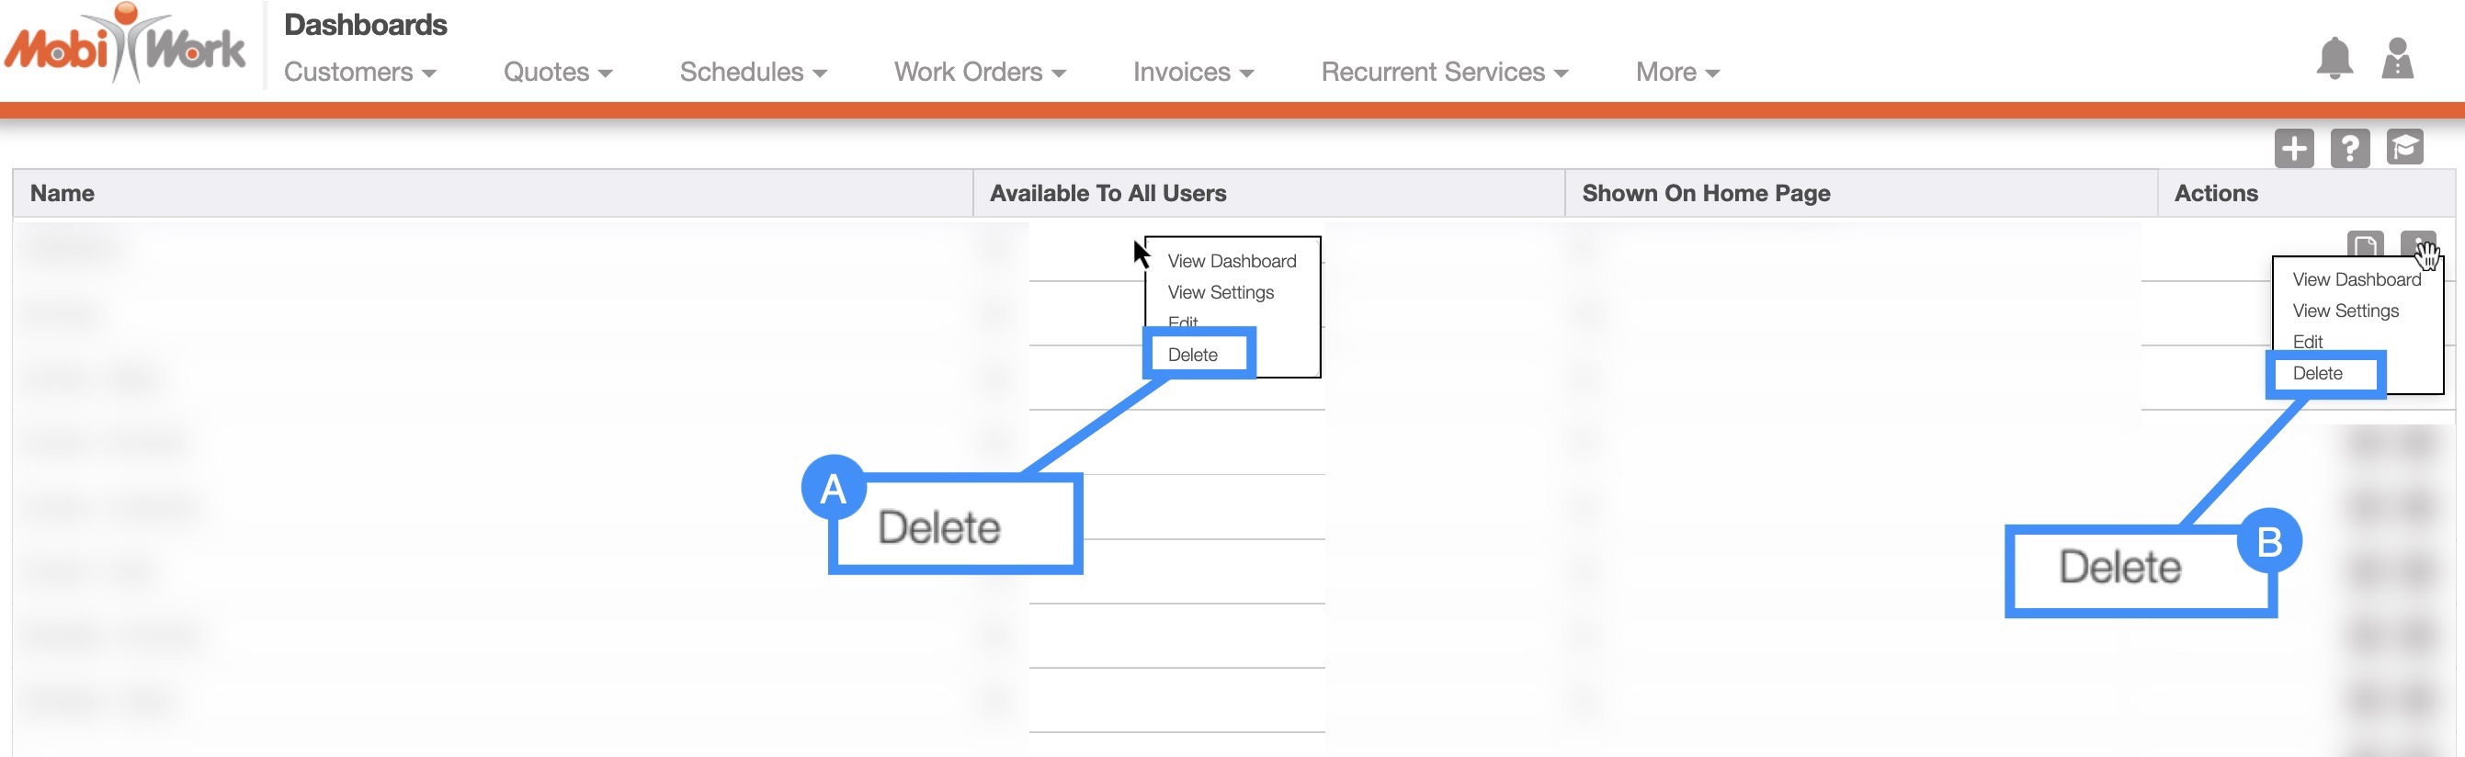Open help with the question mark icon

click(2349, 148)
